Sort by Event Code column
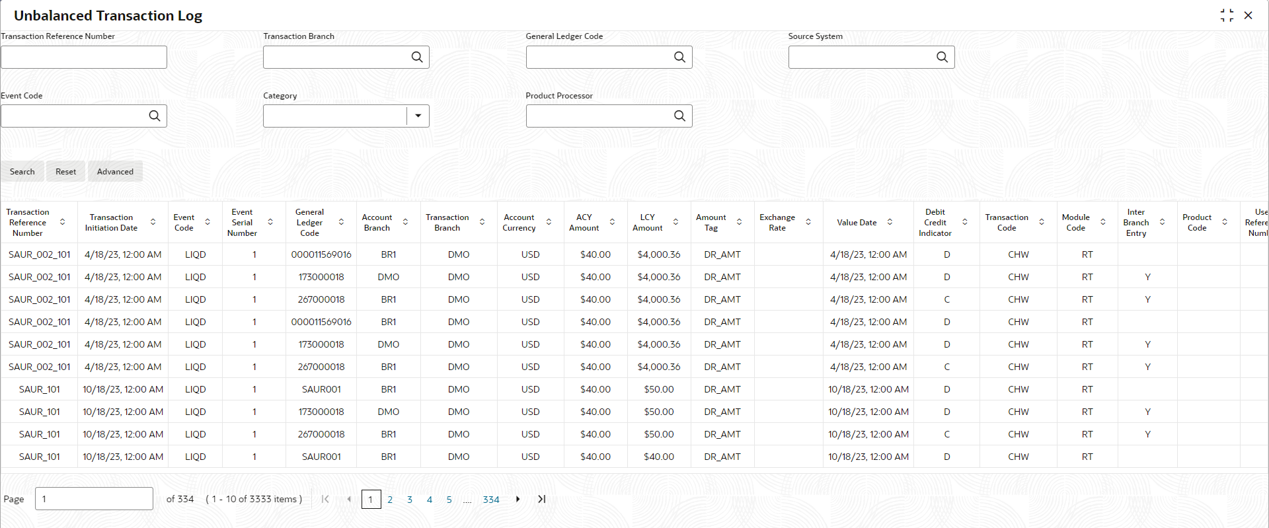This screenshot has width=1269, height=528. pyautogui.click(x=208, y=222)
